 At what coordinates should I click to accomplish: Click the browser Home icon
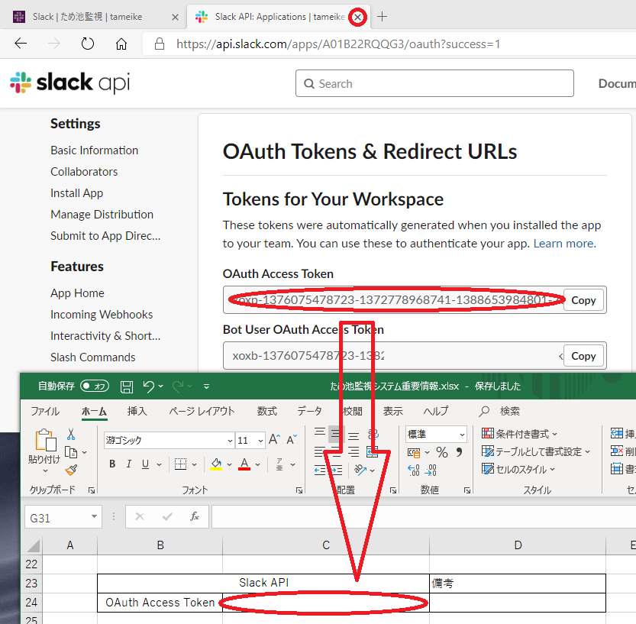click(121, 44)
